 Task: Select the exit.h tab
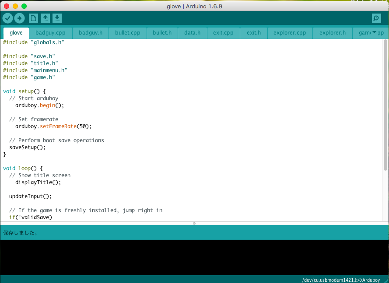click(254, 33)
